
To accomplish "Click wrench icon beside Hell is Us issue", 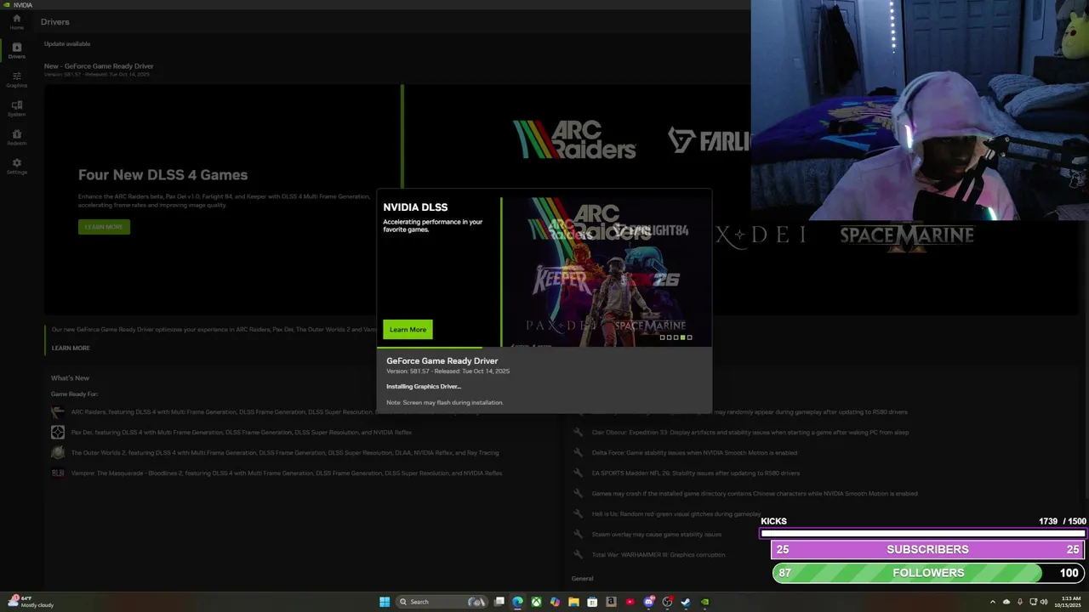I will click(579, 514).
